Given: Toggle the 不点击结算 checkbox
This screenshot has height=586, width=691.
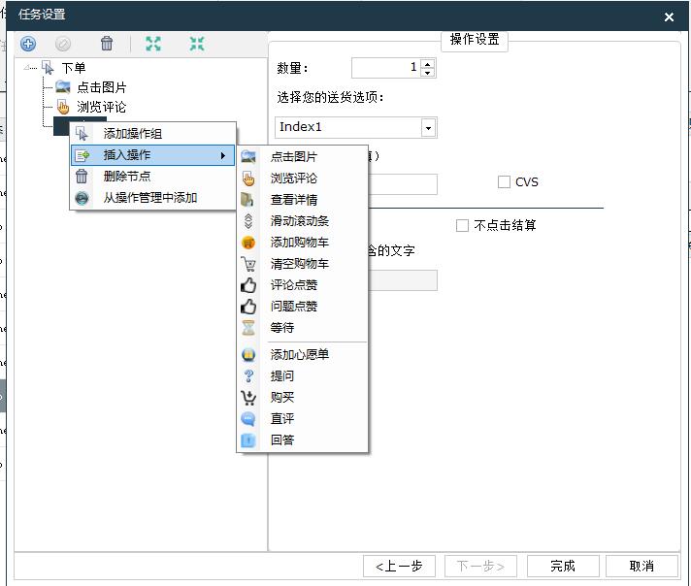Looking at the screenshot, I should pyautogui.click(x=462, y=226).
